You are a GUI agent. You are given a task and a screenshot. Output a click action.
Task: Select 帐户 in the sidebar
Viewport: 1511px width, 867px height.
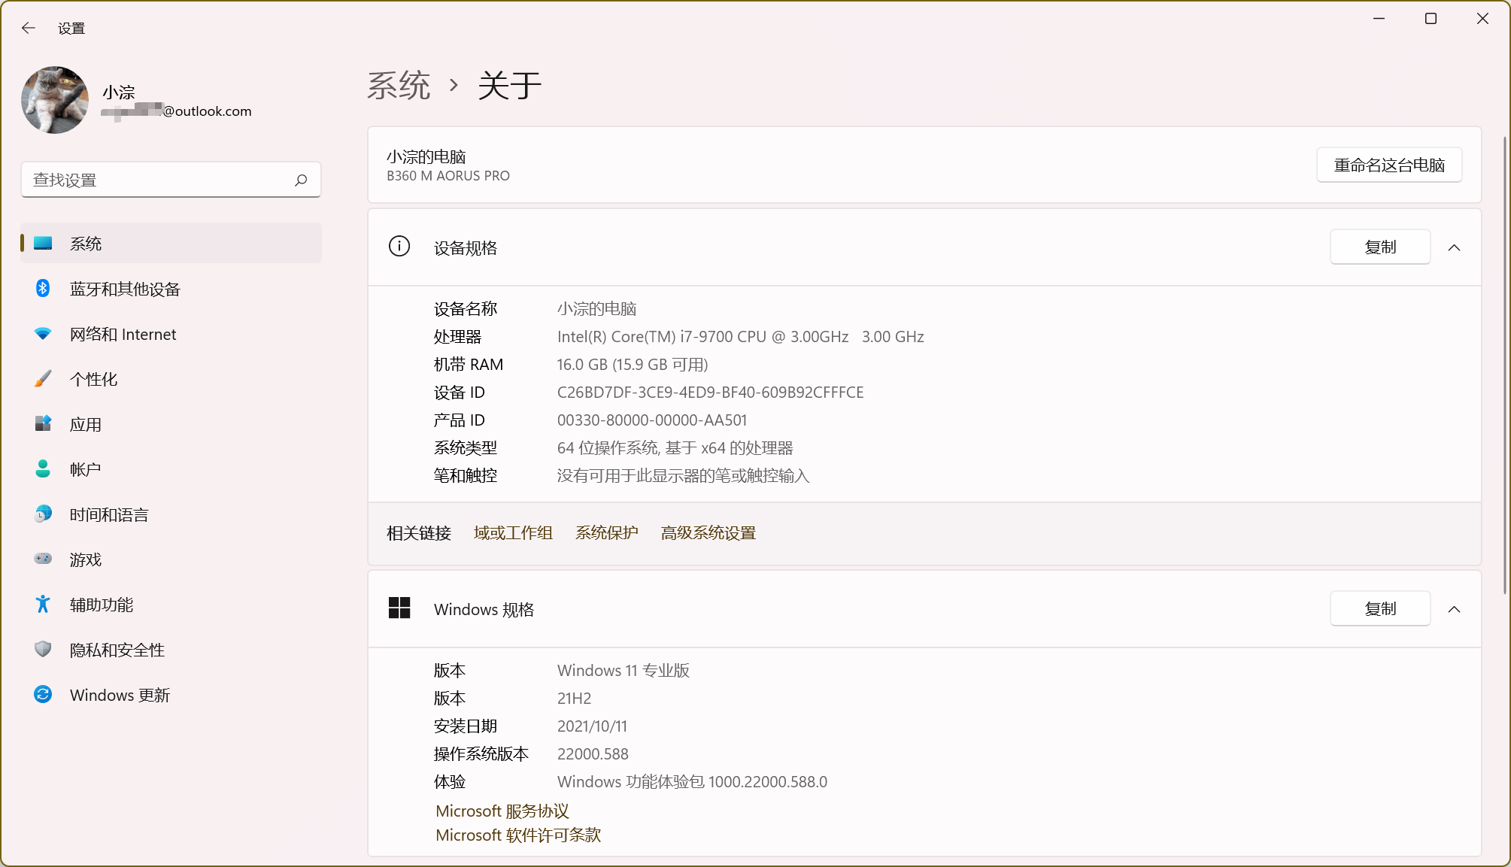[x=85, y=468]
